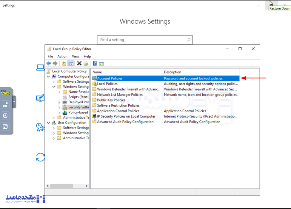Open the Local Policies folder

click(x=107, y=84)
